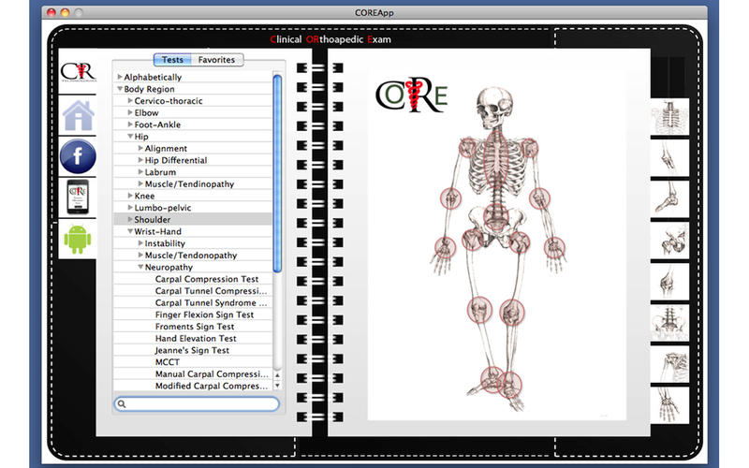
Task: Expand the Knee tree node
Action: [130, 196]
